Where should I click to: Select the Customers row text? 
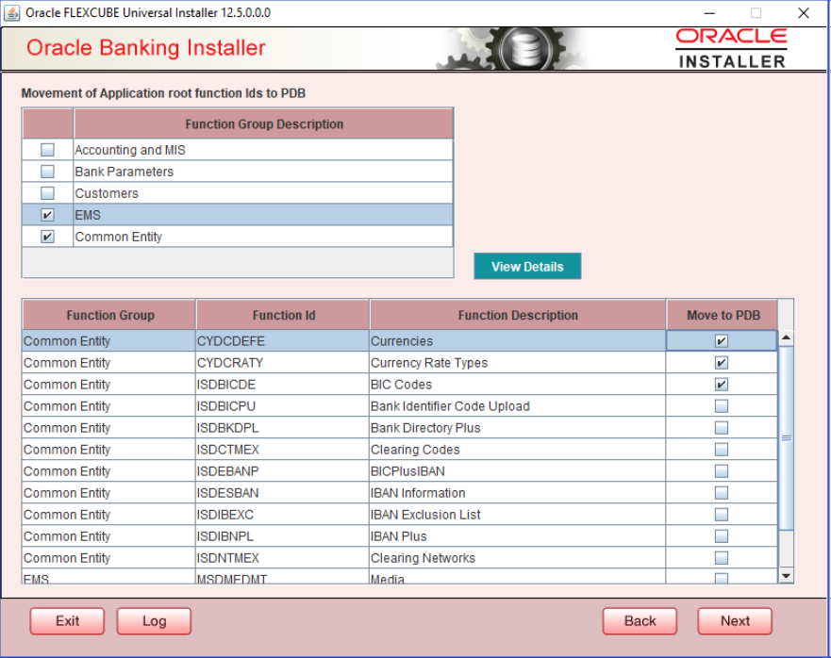coord(107,193)
